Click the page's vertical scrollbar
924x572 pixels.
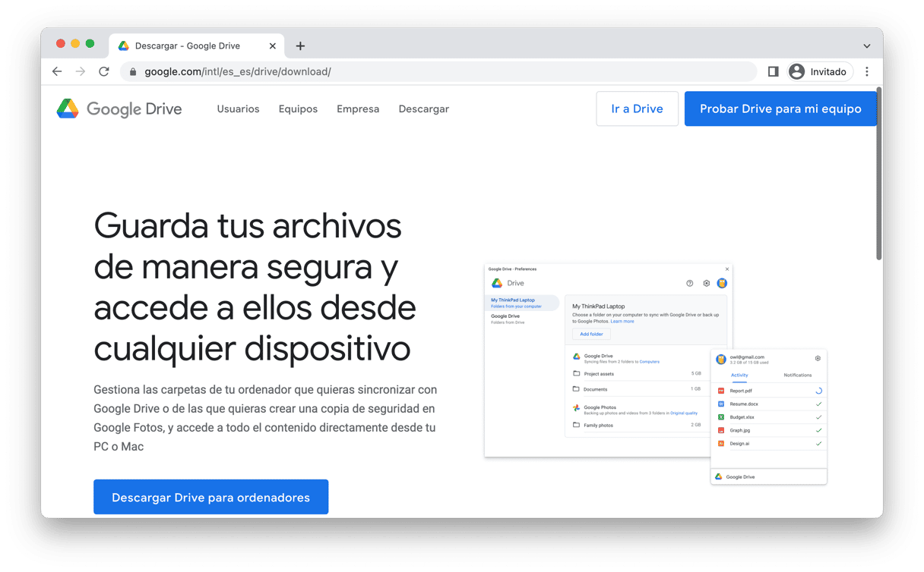(x=879, y=174)
